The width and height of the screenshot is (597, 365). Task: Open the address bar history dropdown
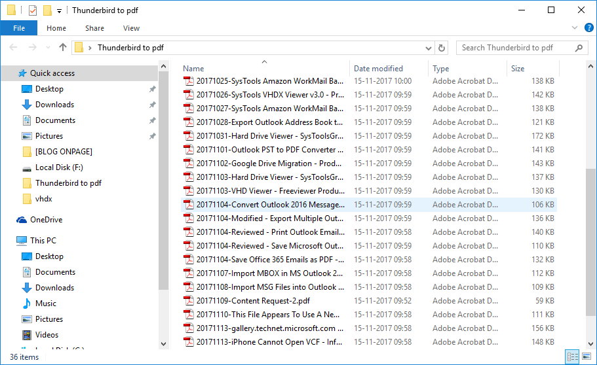pos(429,48)
